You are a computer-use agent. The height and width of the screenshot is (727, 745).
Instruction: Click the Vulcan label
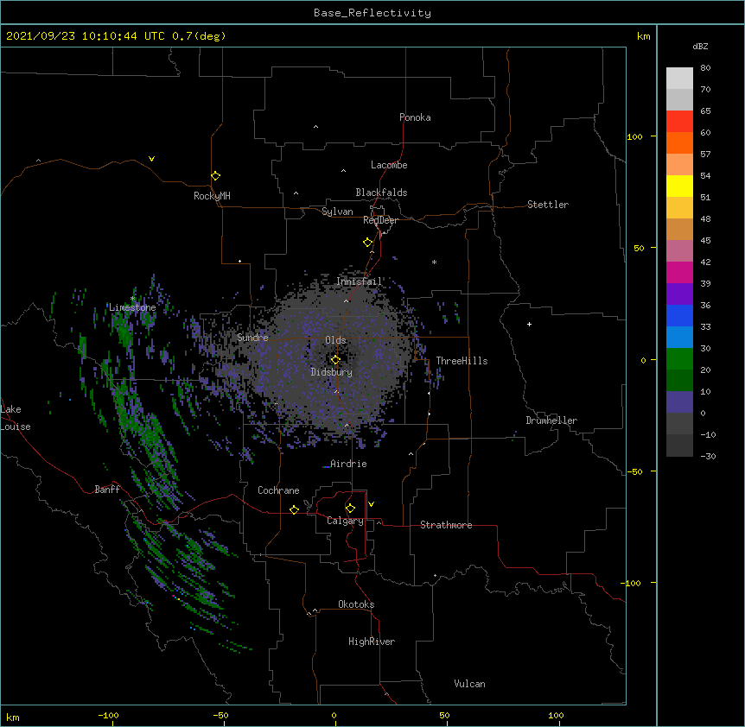pyautogui.click(x=469, y=684)
